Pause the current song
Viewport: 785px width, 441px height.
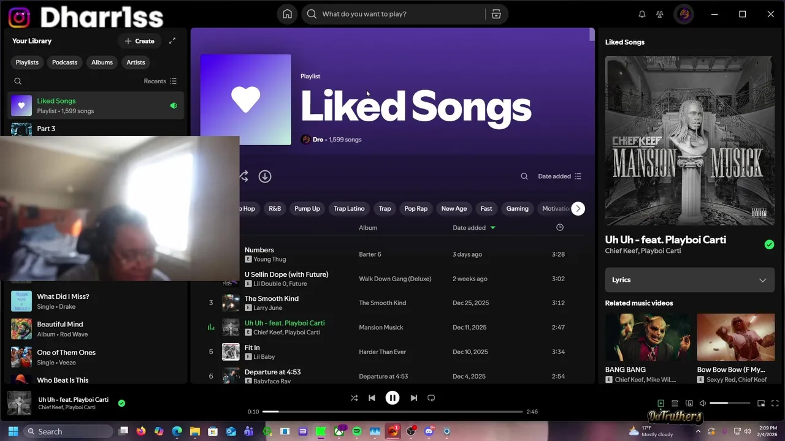coord(392,398)
